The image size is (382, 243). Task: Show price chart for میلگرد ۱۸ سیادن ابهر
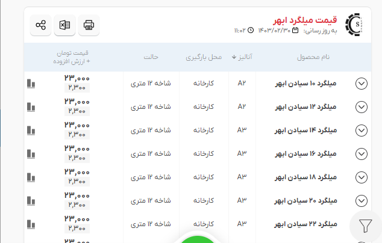(x=31, y=177)
